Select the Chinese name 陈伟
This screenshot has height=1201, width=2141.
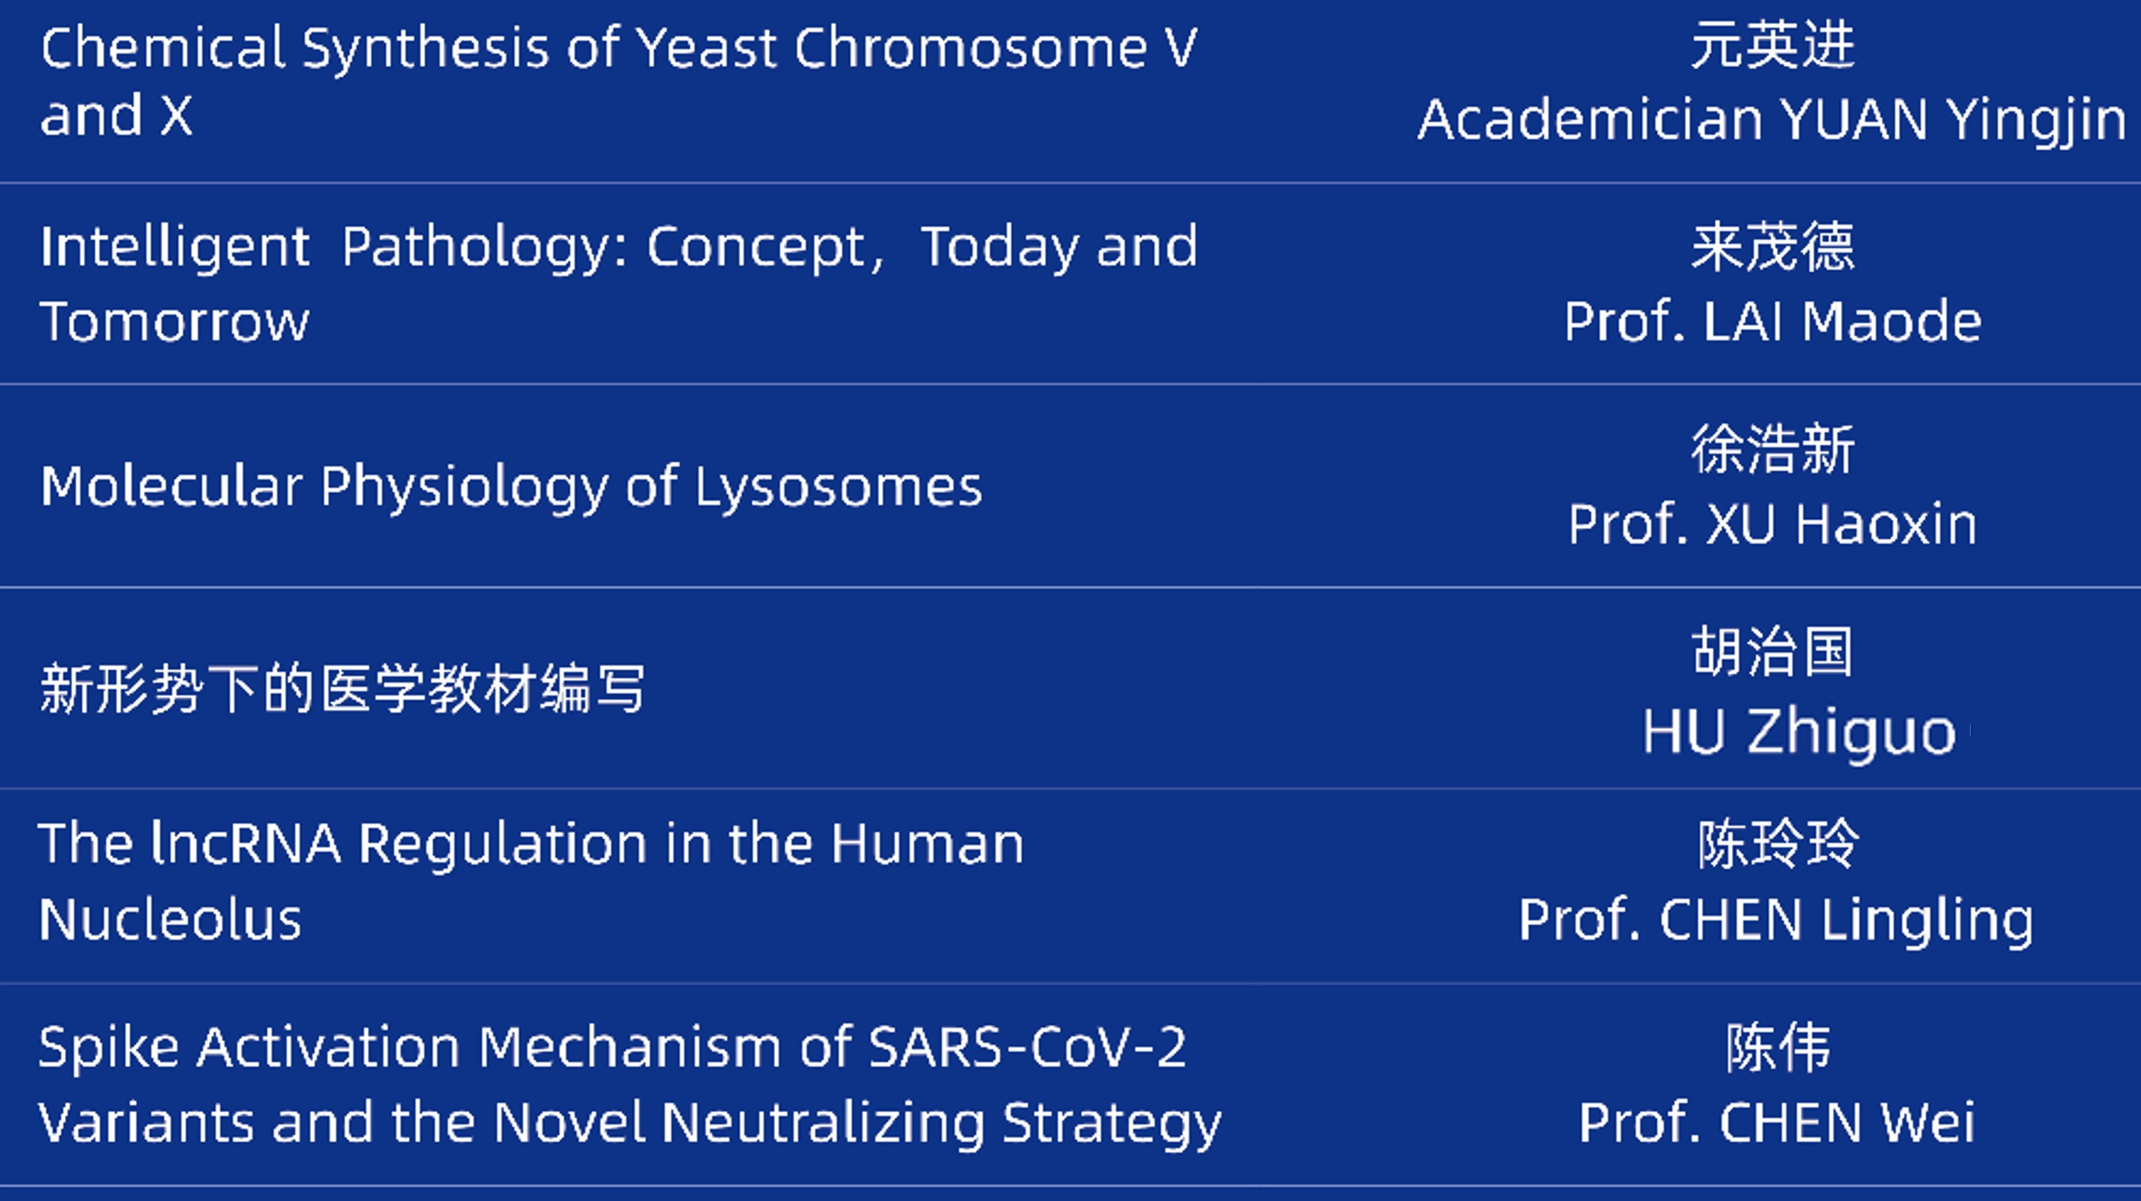(1777, 1047)
